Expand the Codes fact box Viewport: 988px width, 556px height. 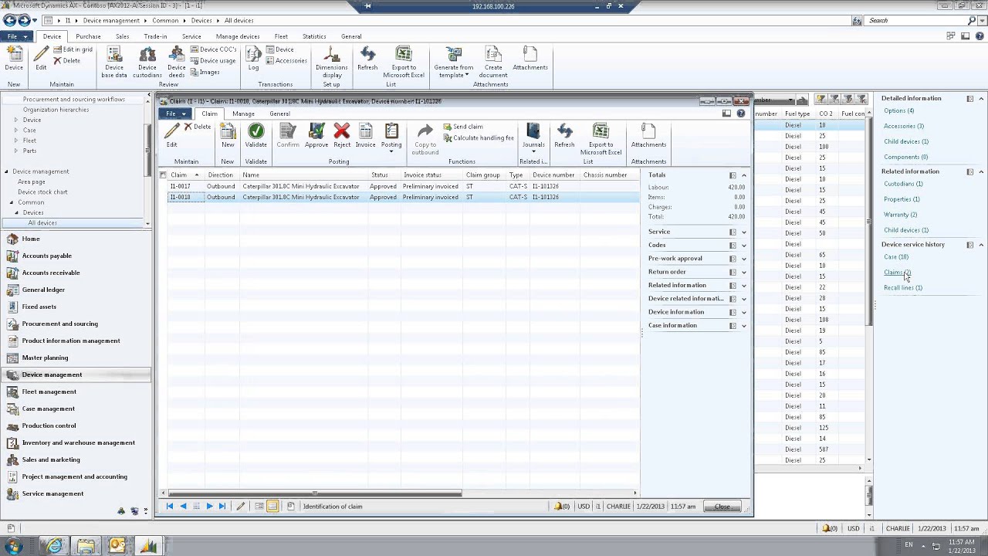(x=744, y=245)
